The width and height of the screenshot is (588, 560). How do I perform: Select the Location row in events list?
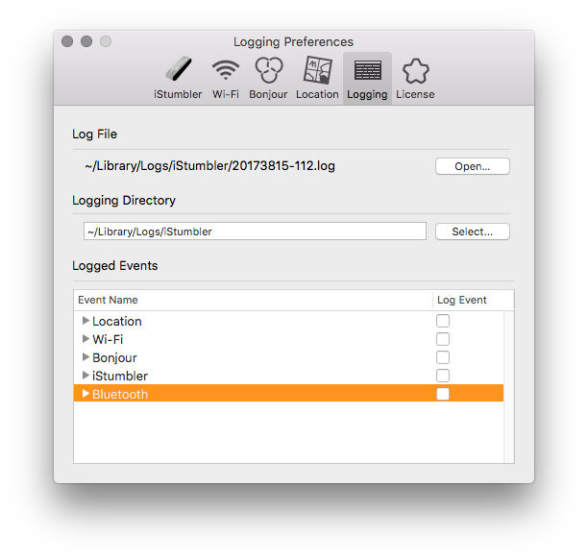(288, 321)
